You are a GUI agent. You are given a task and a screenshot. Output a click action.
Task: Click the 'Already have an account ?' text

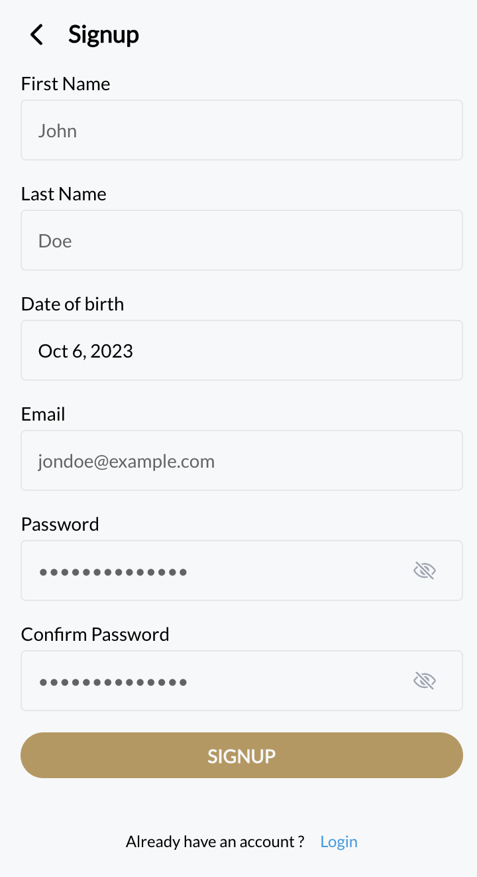point(215,842)
